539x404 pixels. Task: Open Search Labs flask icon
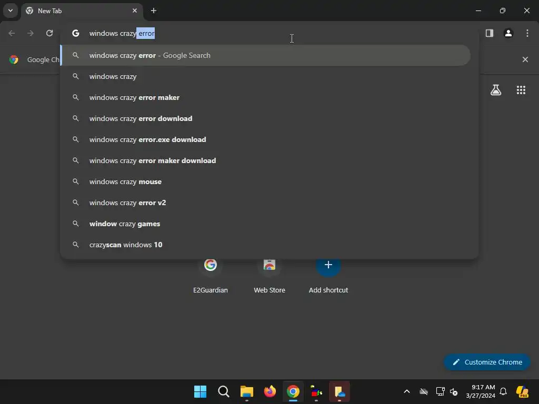coord(496,90)
